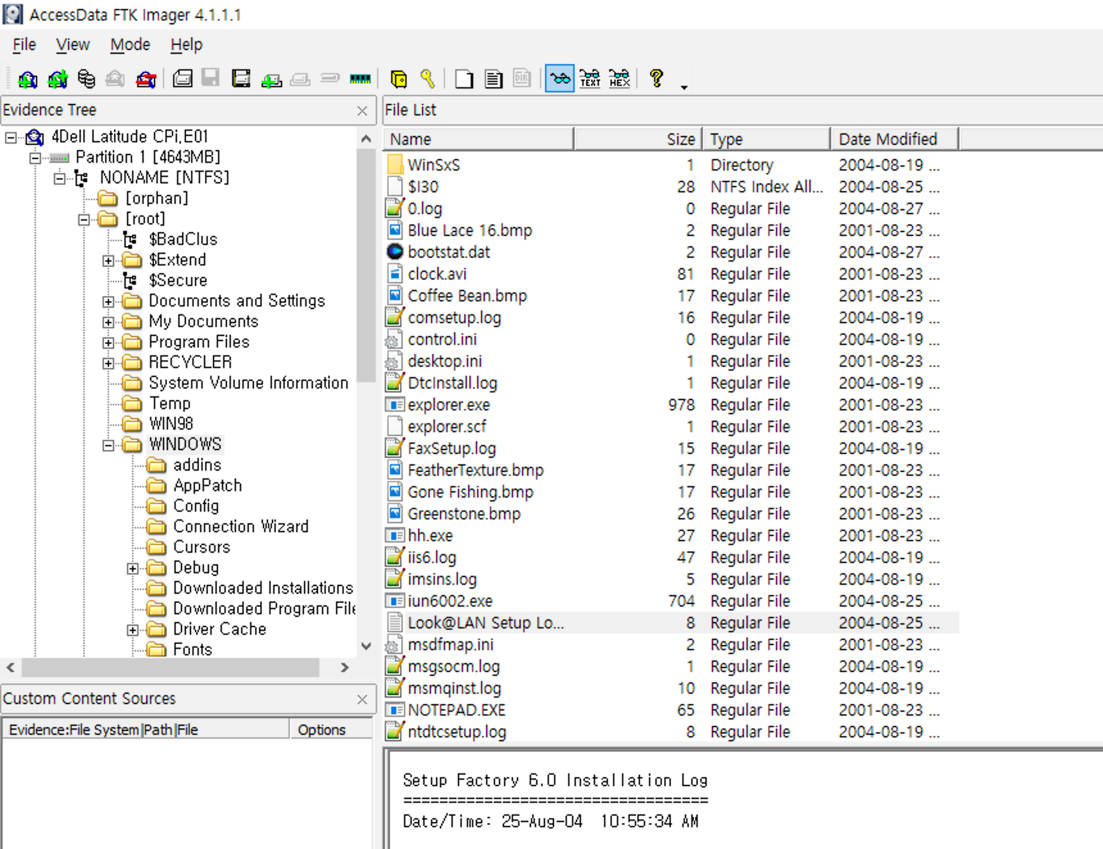Select the $BadClus entry in tree
The height and width of the screenshot is (849, 1103).
tap(183, 240)
